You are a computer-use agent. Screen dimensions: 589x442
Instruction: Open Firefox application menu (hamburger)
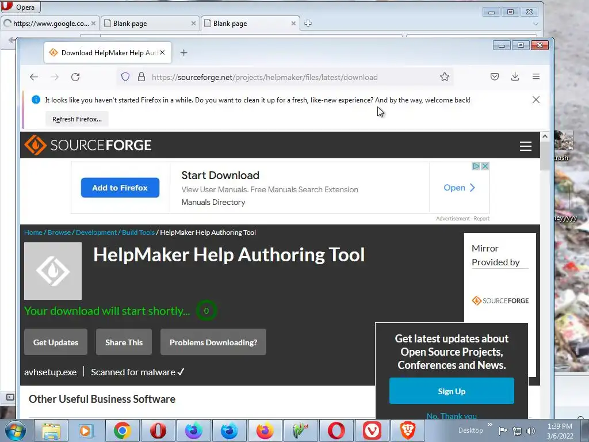pyautogui.click(x=536, y=77)
